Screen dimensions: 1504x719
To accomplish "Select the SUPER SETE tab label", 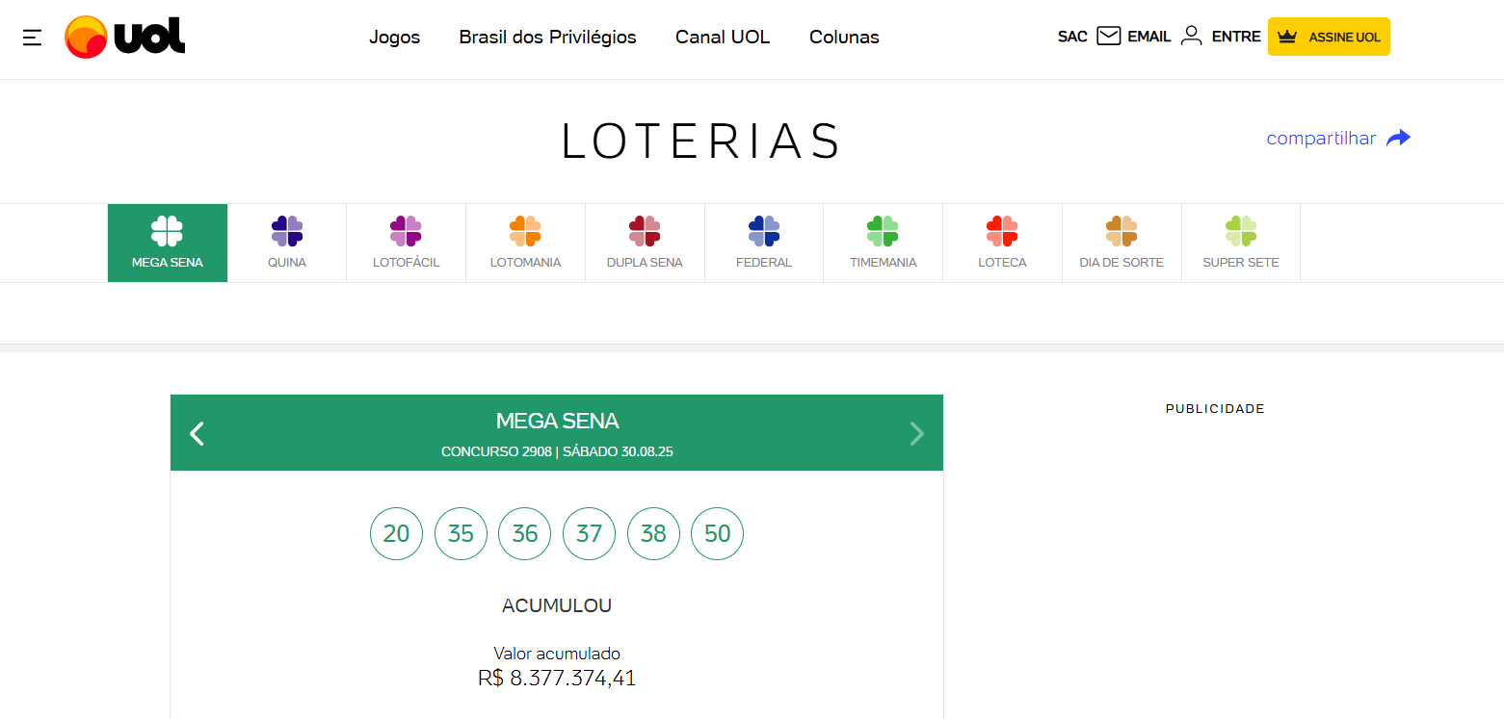I will point(1241,263).
